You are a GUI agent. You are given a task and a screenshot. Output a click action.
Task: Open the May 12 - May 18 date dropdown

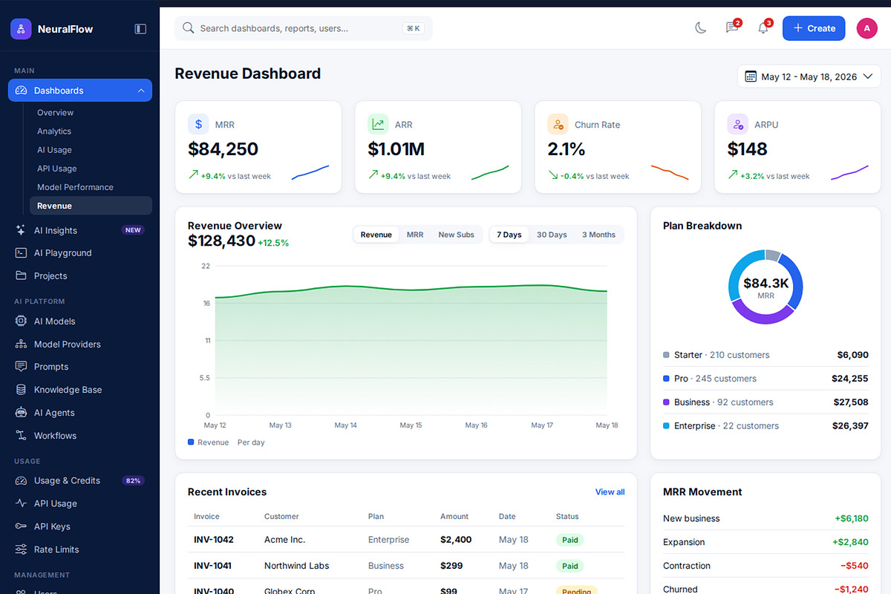pos(809,76)
